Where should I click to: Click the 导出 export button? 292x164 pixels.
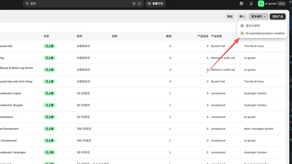230,16
